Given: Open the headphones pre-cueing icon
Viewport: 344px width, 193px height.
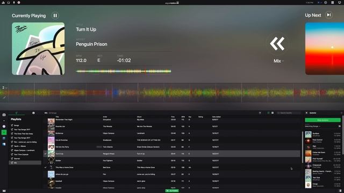Looking at the screenshot, I should [9, 2].
